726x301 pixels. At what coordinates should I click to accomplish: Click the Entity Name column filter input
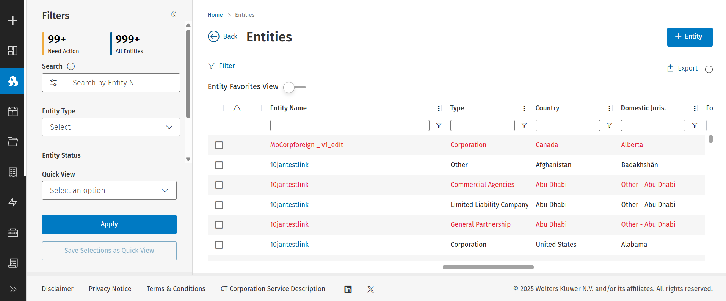pos(350,125)
